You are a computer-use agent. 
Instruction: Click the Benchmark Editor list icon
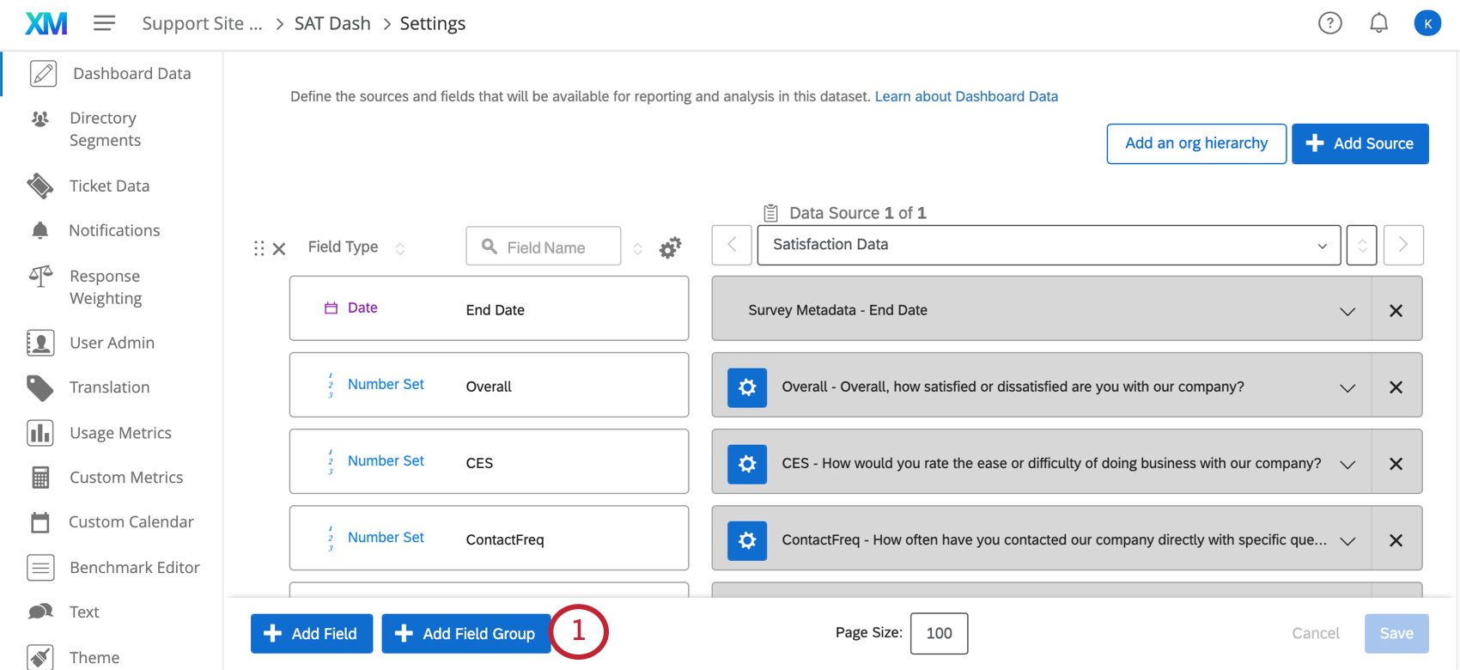point(40,568)
